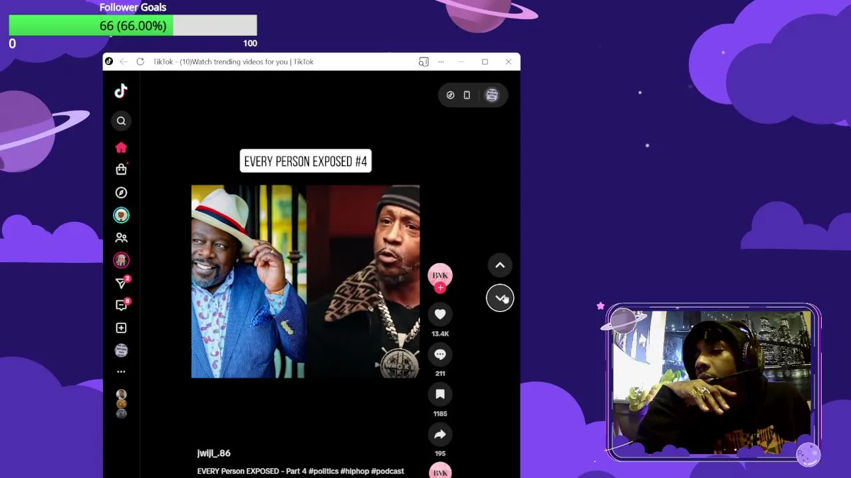Open the stacked following accounts avatars

coord(121,404)
